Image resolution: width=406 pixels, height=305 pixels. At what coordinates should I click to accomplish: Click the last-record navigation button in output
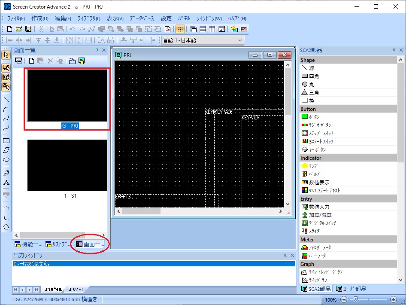[36, 290]
